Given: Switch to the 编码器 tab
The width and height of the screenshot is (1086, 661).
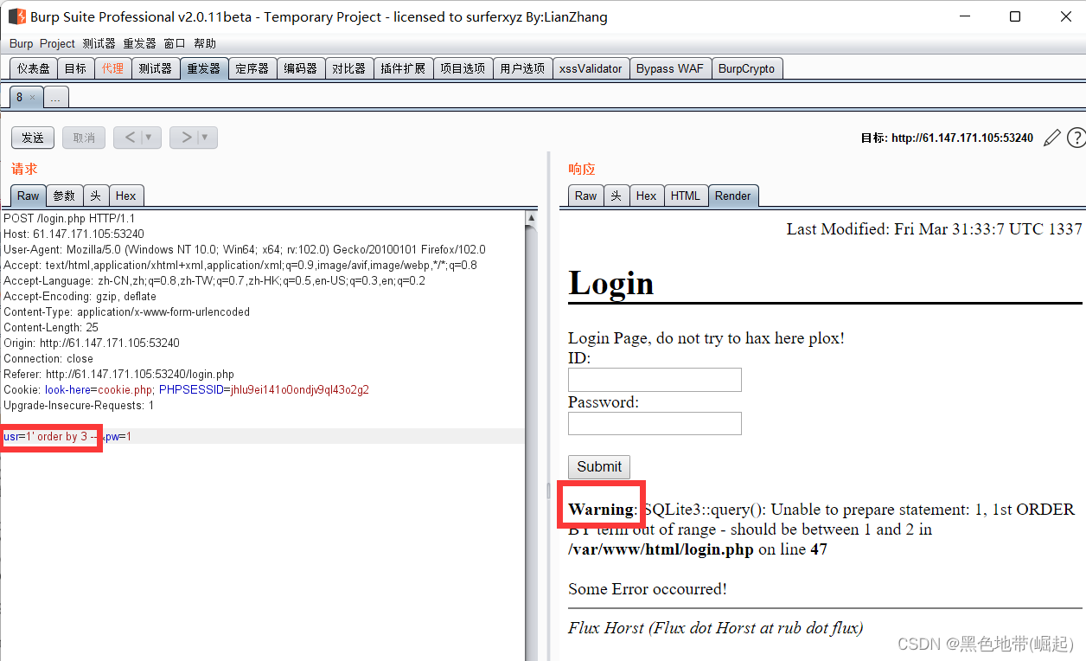Looking at the screenshot, I should click(301, 68).
